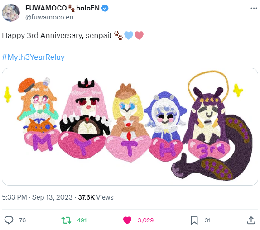Click the 5:33 PM Sep 13, 2023 timestamp

click(x=37, y=197)
